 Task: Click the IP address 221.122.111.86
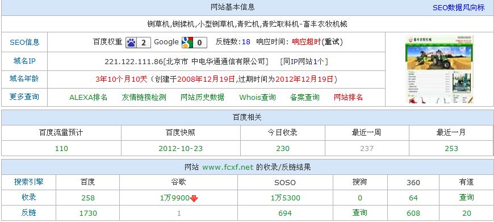pyautogui.click(x=133, y=61)
